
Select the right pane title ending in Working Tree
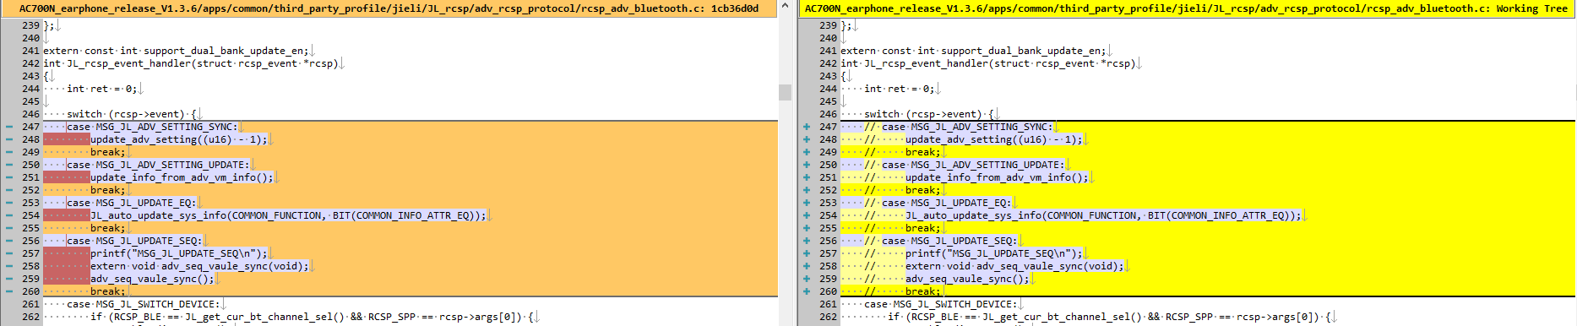pos(1186,8)
